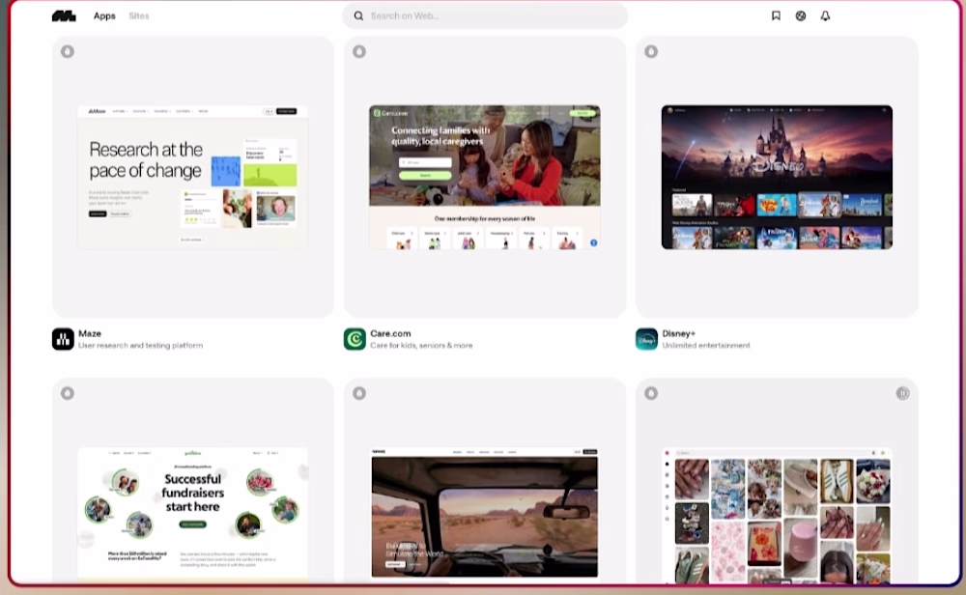Open the Care.com title link

click(390, 333)
